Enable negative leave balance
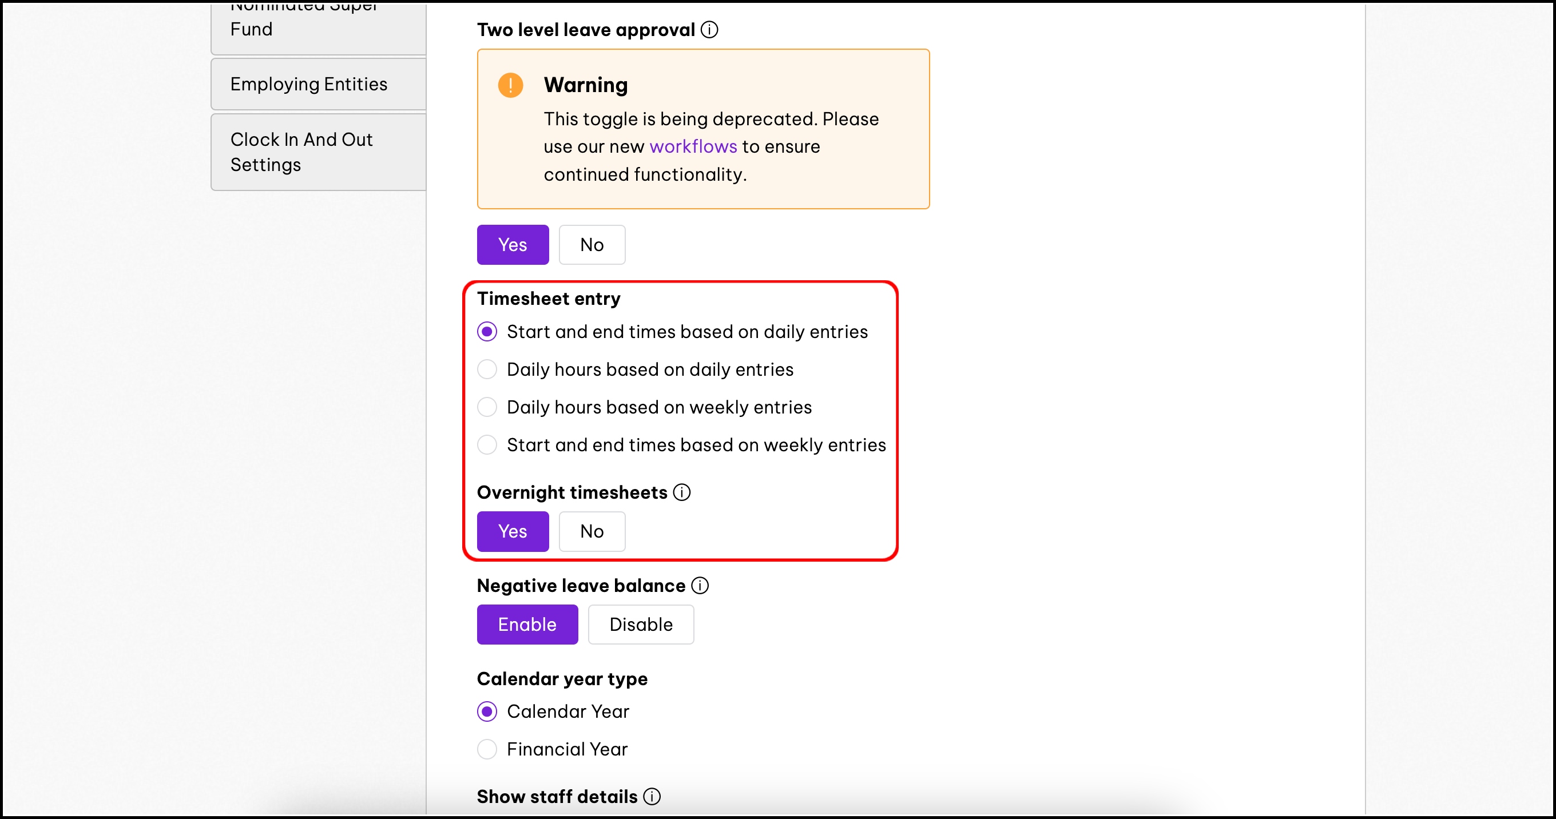 click(527, 625)
